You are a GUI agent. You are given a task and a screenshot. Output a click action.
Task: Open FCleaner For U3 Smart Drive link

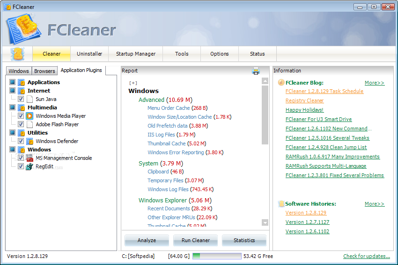point(318,119)
